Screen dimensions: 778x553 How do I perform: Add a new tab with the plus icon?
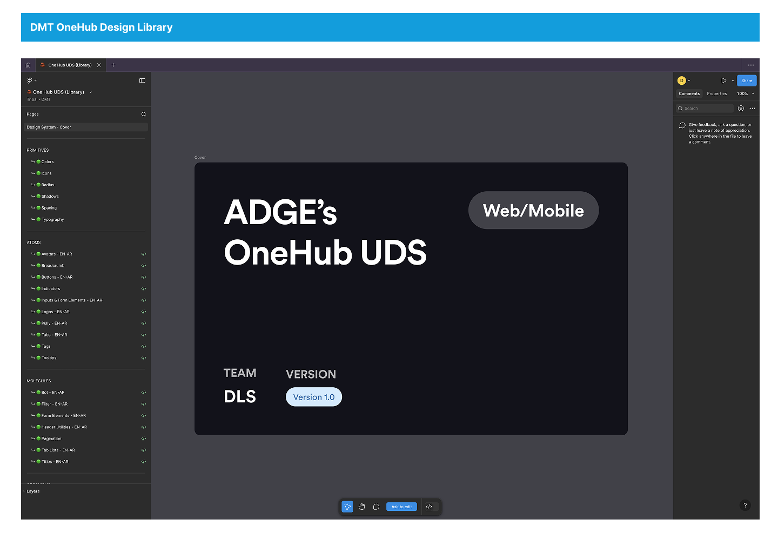tap(113, 65)
